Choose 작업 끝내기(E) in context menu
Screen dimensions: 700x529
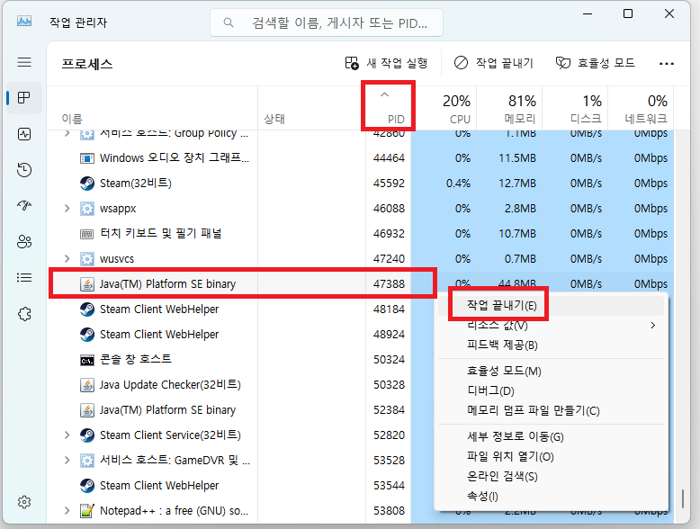pyautogui.click(x=551, y=305)
